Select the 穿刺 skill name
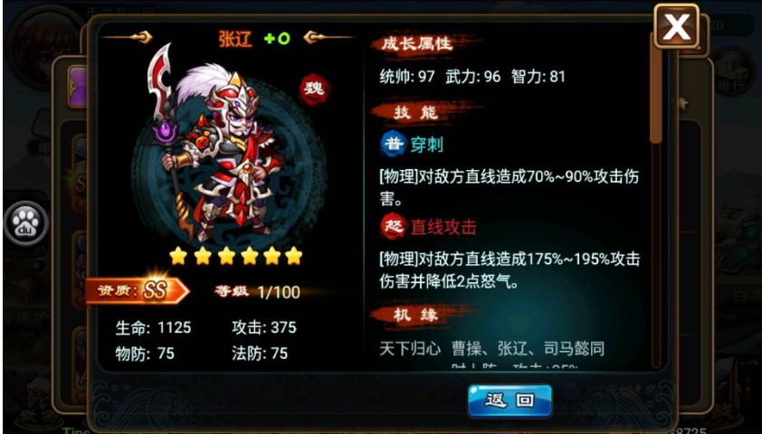This screenshot has width=762, height=434. click(426, 145)
